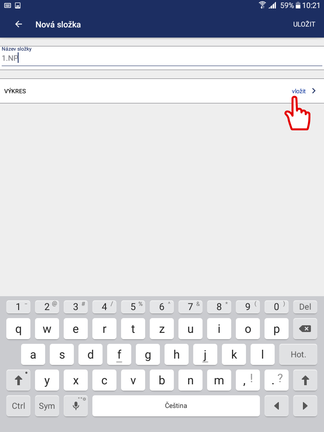Tap the microphone voice input key
This screenshot has width=324, height=432.
76,405
